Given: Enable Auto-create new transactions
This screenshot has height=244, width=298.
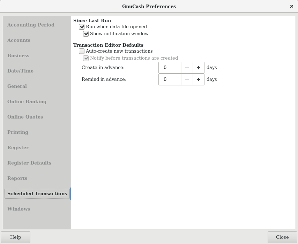Looking at the screenshot, I should click(x=82, y=51).
